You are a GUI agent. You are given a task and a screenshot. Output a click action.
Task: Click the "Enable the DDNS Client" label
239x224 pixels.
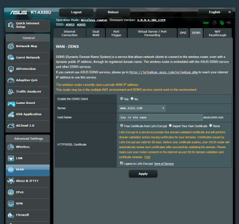click(72, 99)
